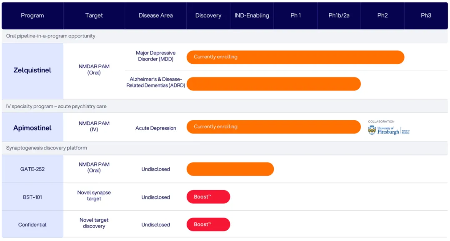Click the IND-Enabling column header

pyautogui.click(x=252, y=15)
